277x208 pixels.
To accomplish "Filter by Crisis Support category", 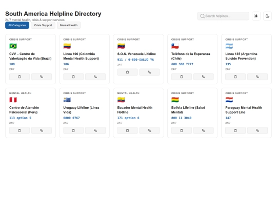I will click(43, 25).
